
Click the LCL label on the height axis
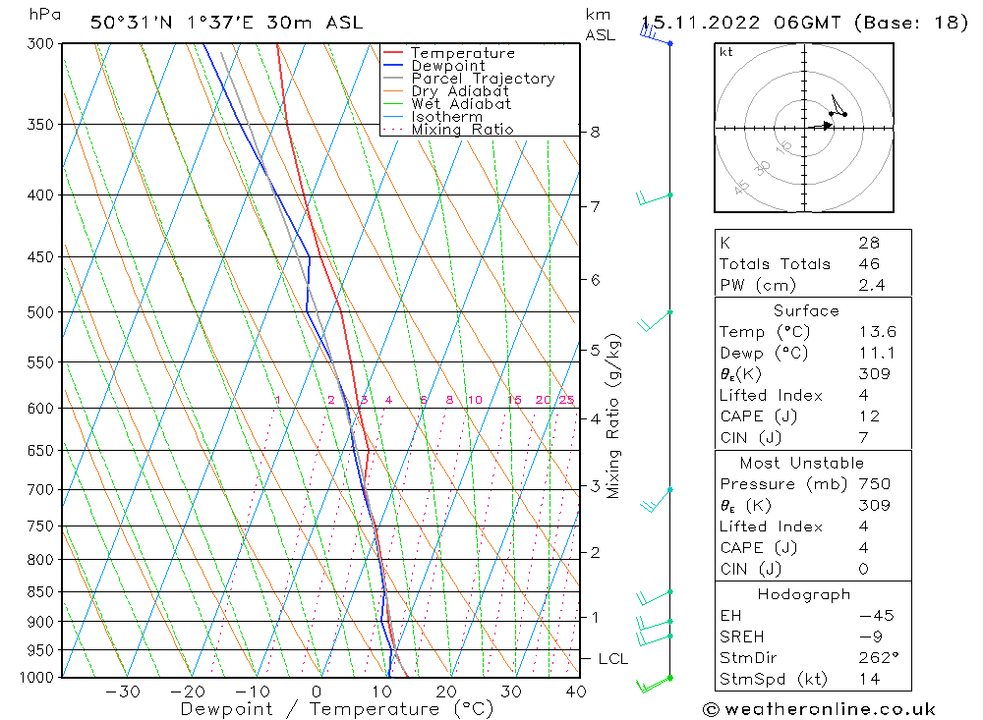click(613, 658)
